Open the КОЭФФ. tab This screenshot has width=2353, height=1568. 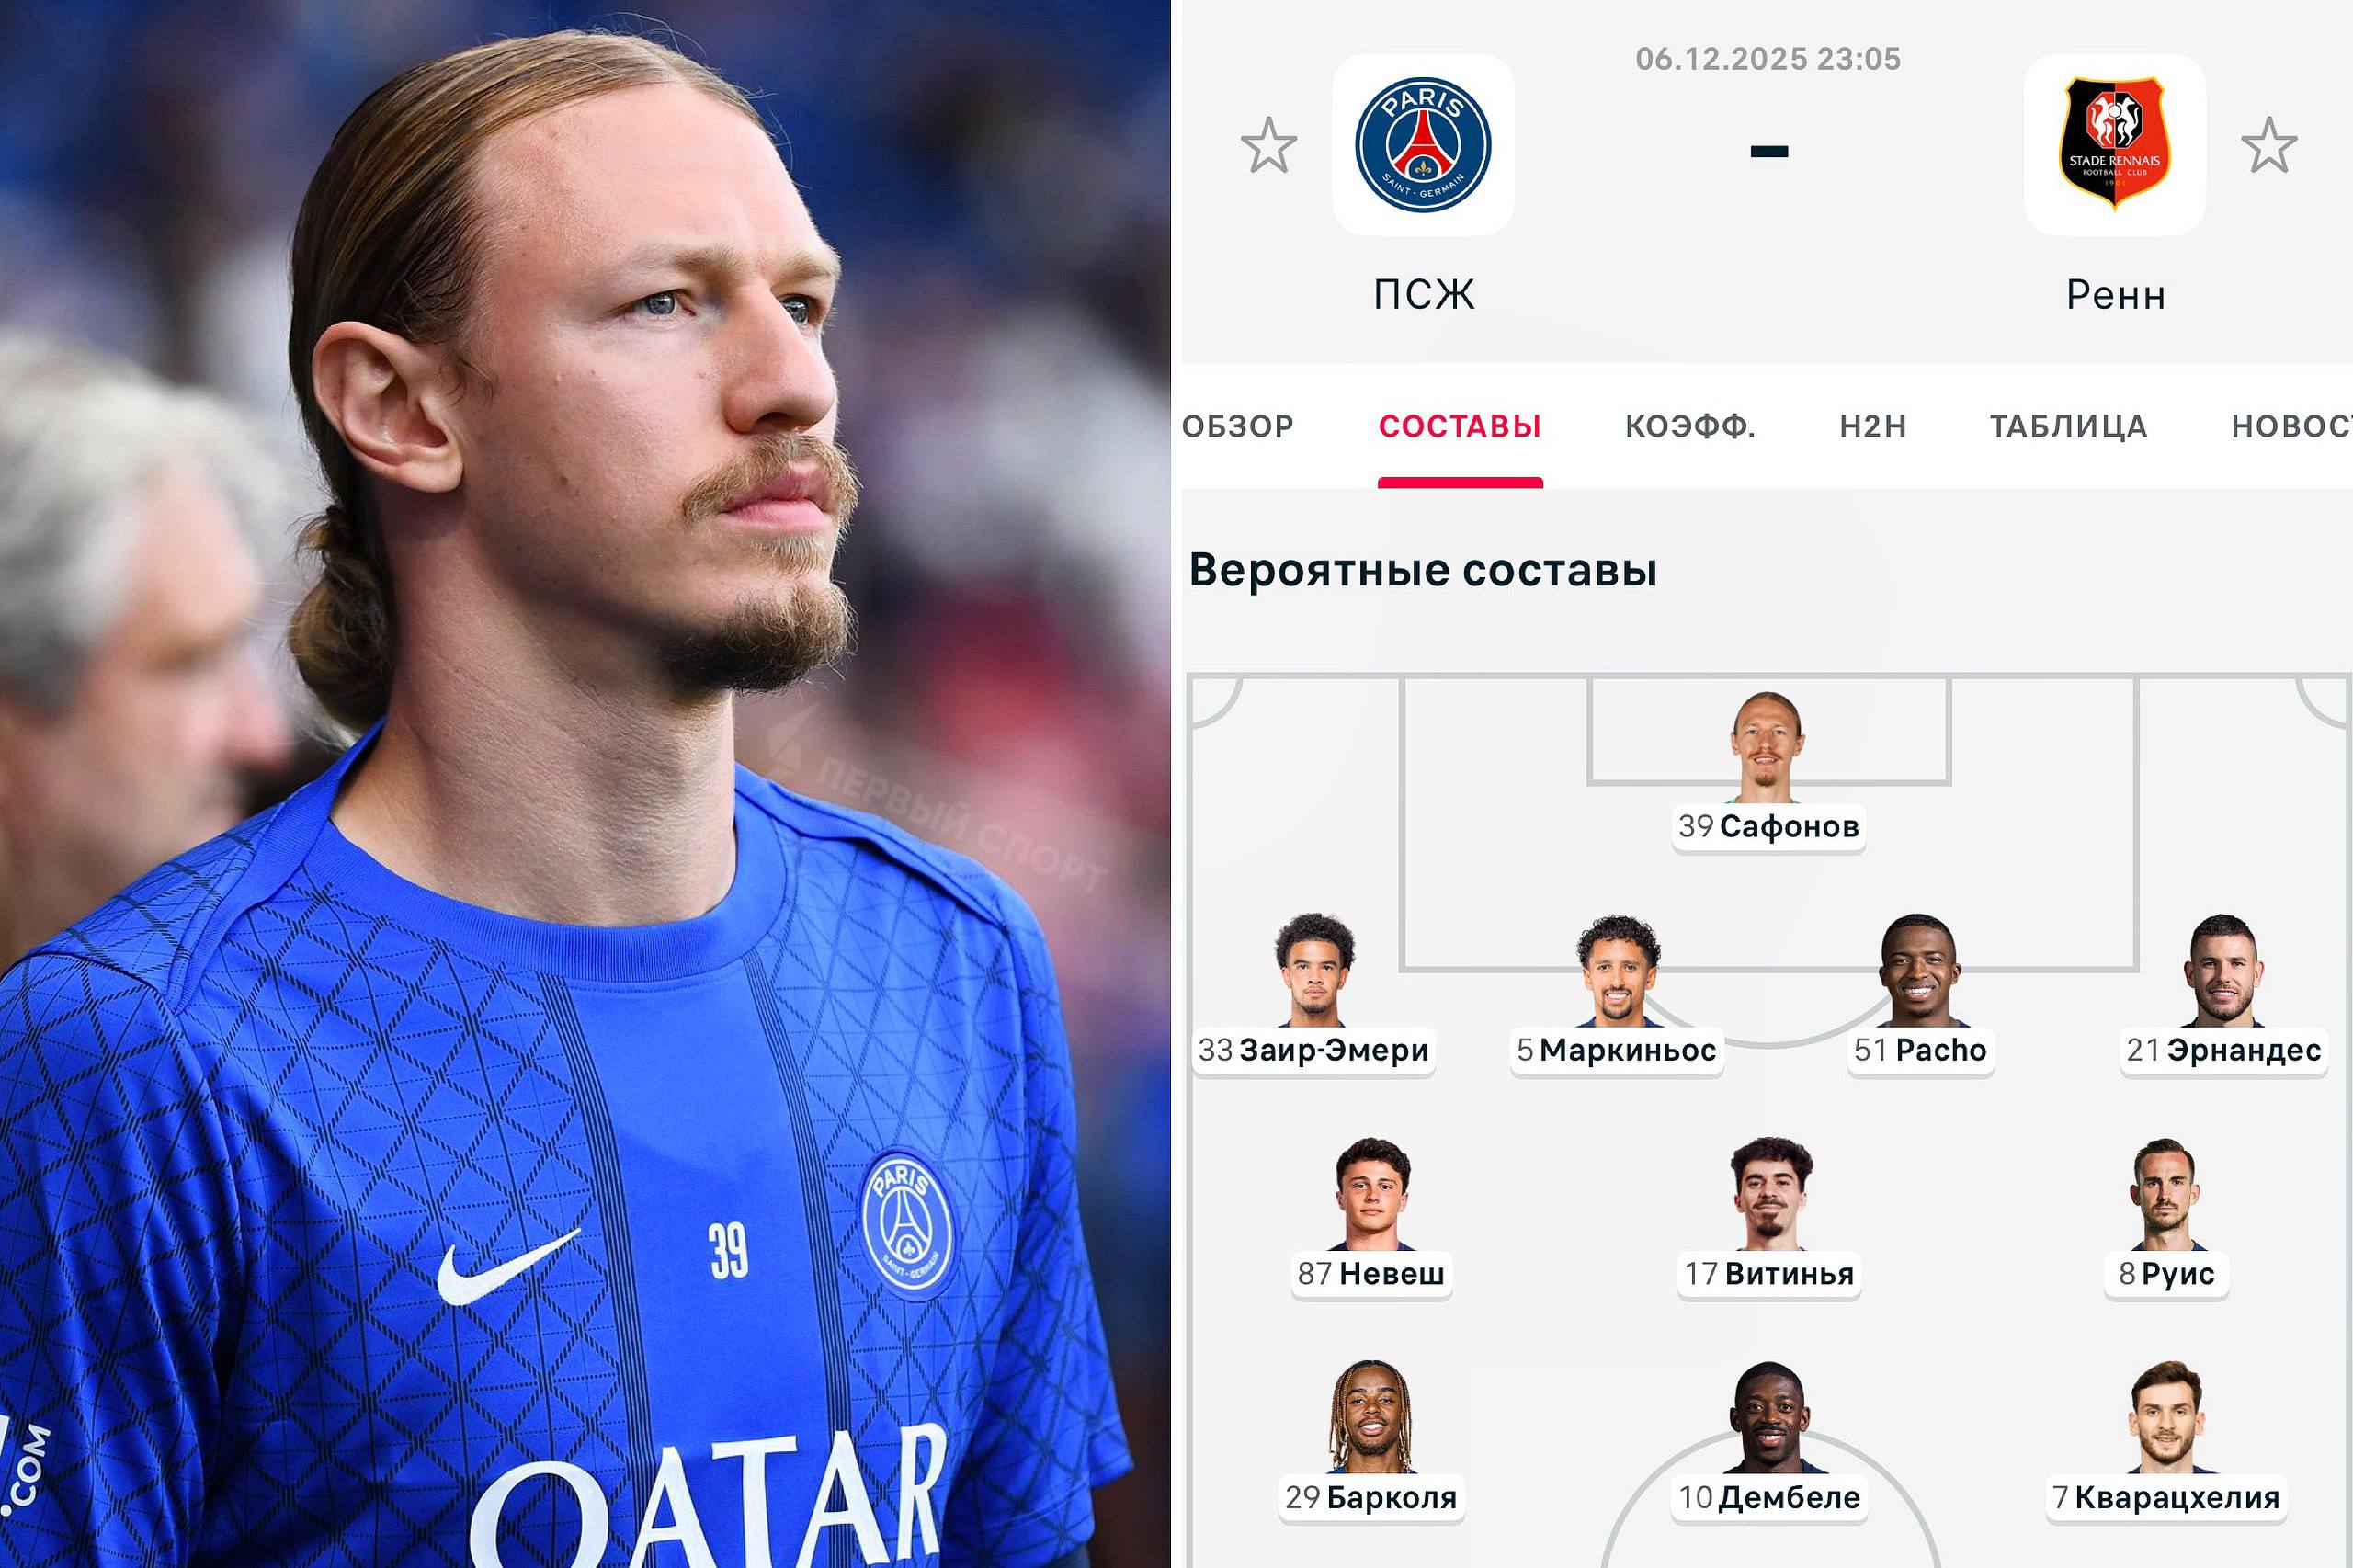click(x=1690, y=427)
